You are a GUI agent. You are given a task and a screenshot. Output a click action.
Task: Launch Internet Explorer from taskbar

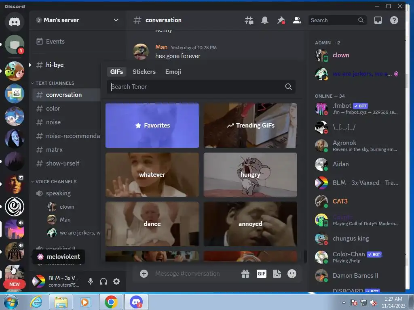[x=36, y=302]
